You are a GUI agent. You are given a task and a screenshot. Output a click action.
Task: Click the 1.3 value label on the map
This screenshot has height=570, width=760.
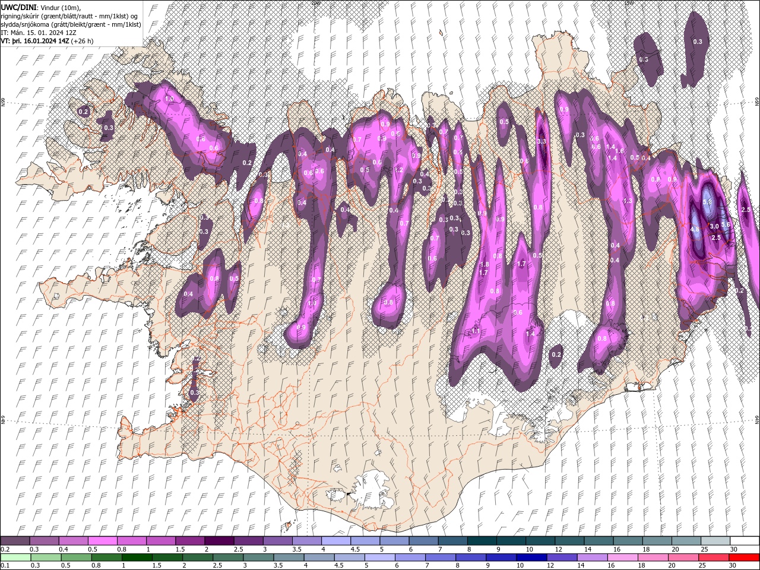[628, 201]
